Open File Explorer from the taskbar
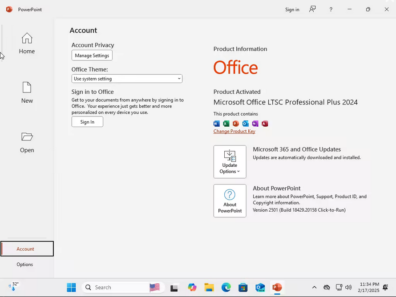 click(x=209, y=288)
